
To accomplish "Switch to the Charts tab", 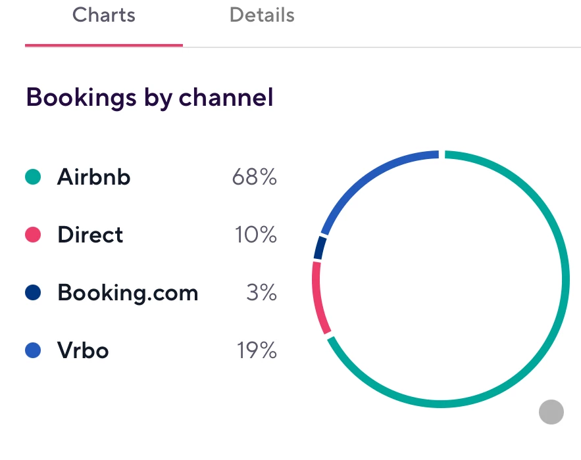I will [104, 16].
